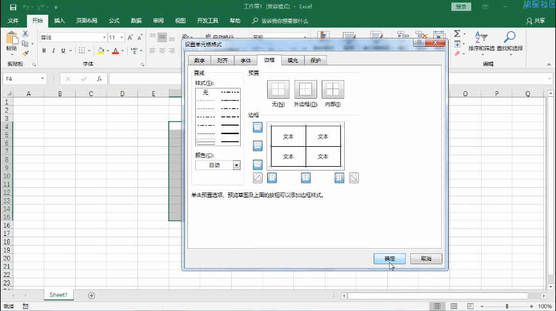556x311 pixels.
Task: Open Sort and Filter (排序和筛选)
Action: pos(481,42)
